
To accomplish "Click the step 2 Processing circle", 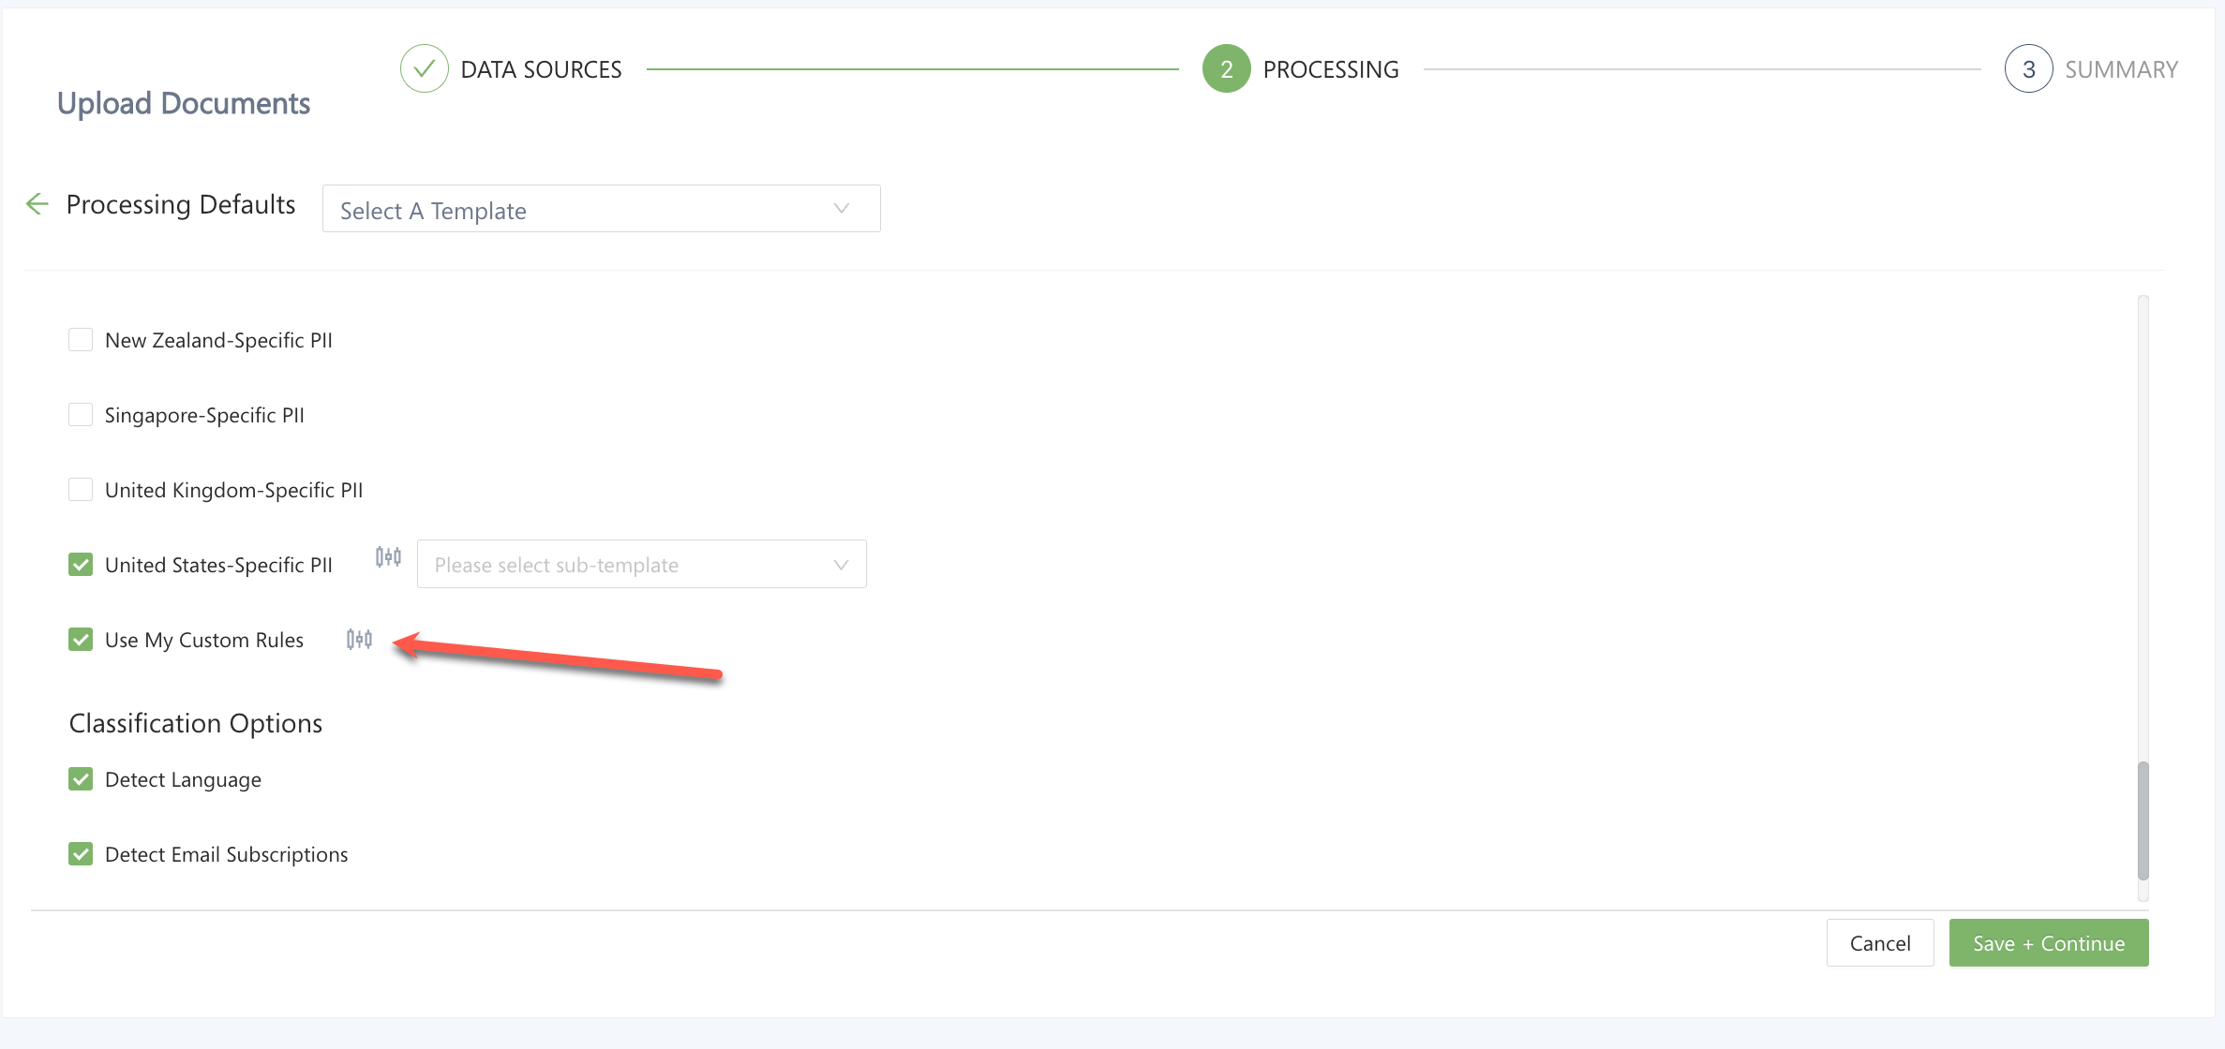I will (x=1226, y=69).
